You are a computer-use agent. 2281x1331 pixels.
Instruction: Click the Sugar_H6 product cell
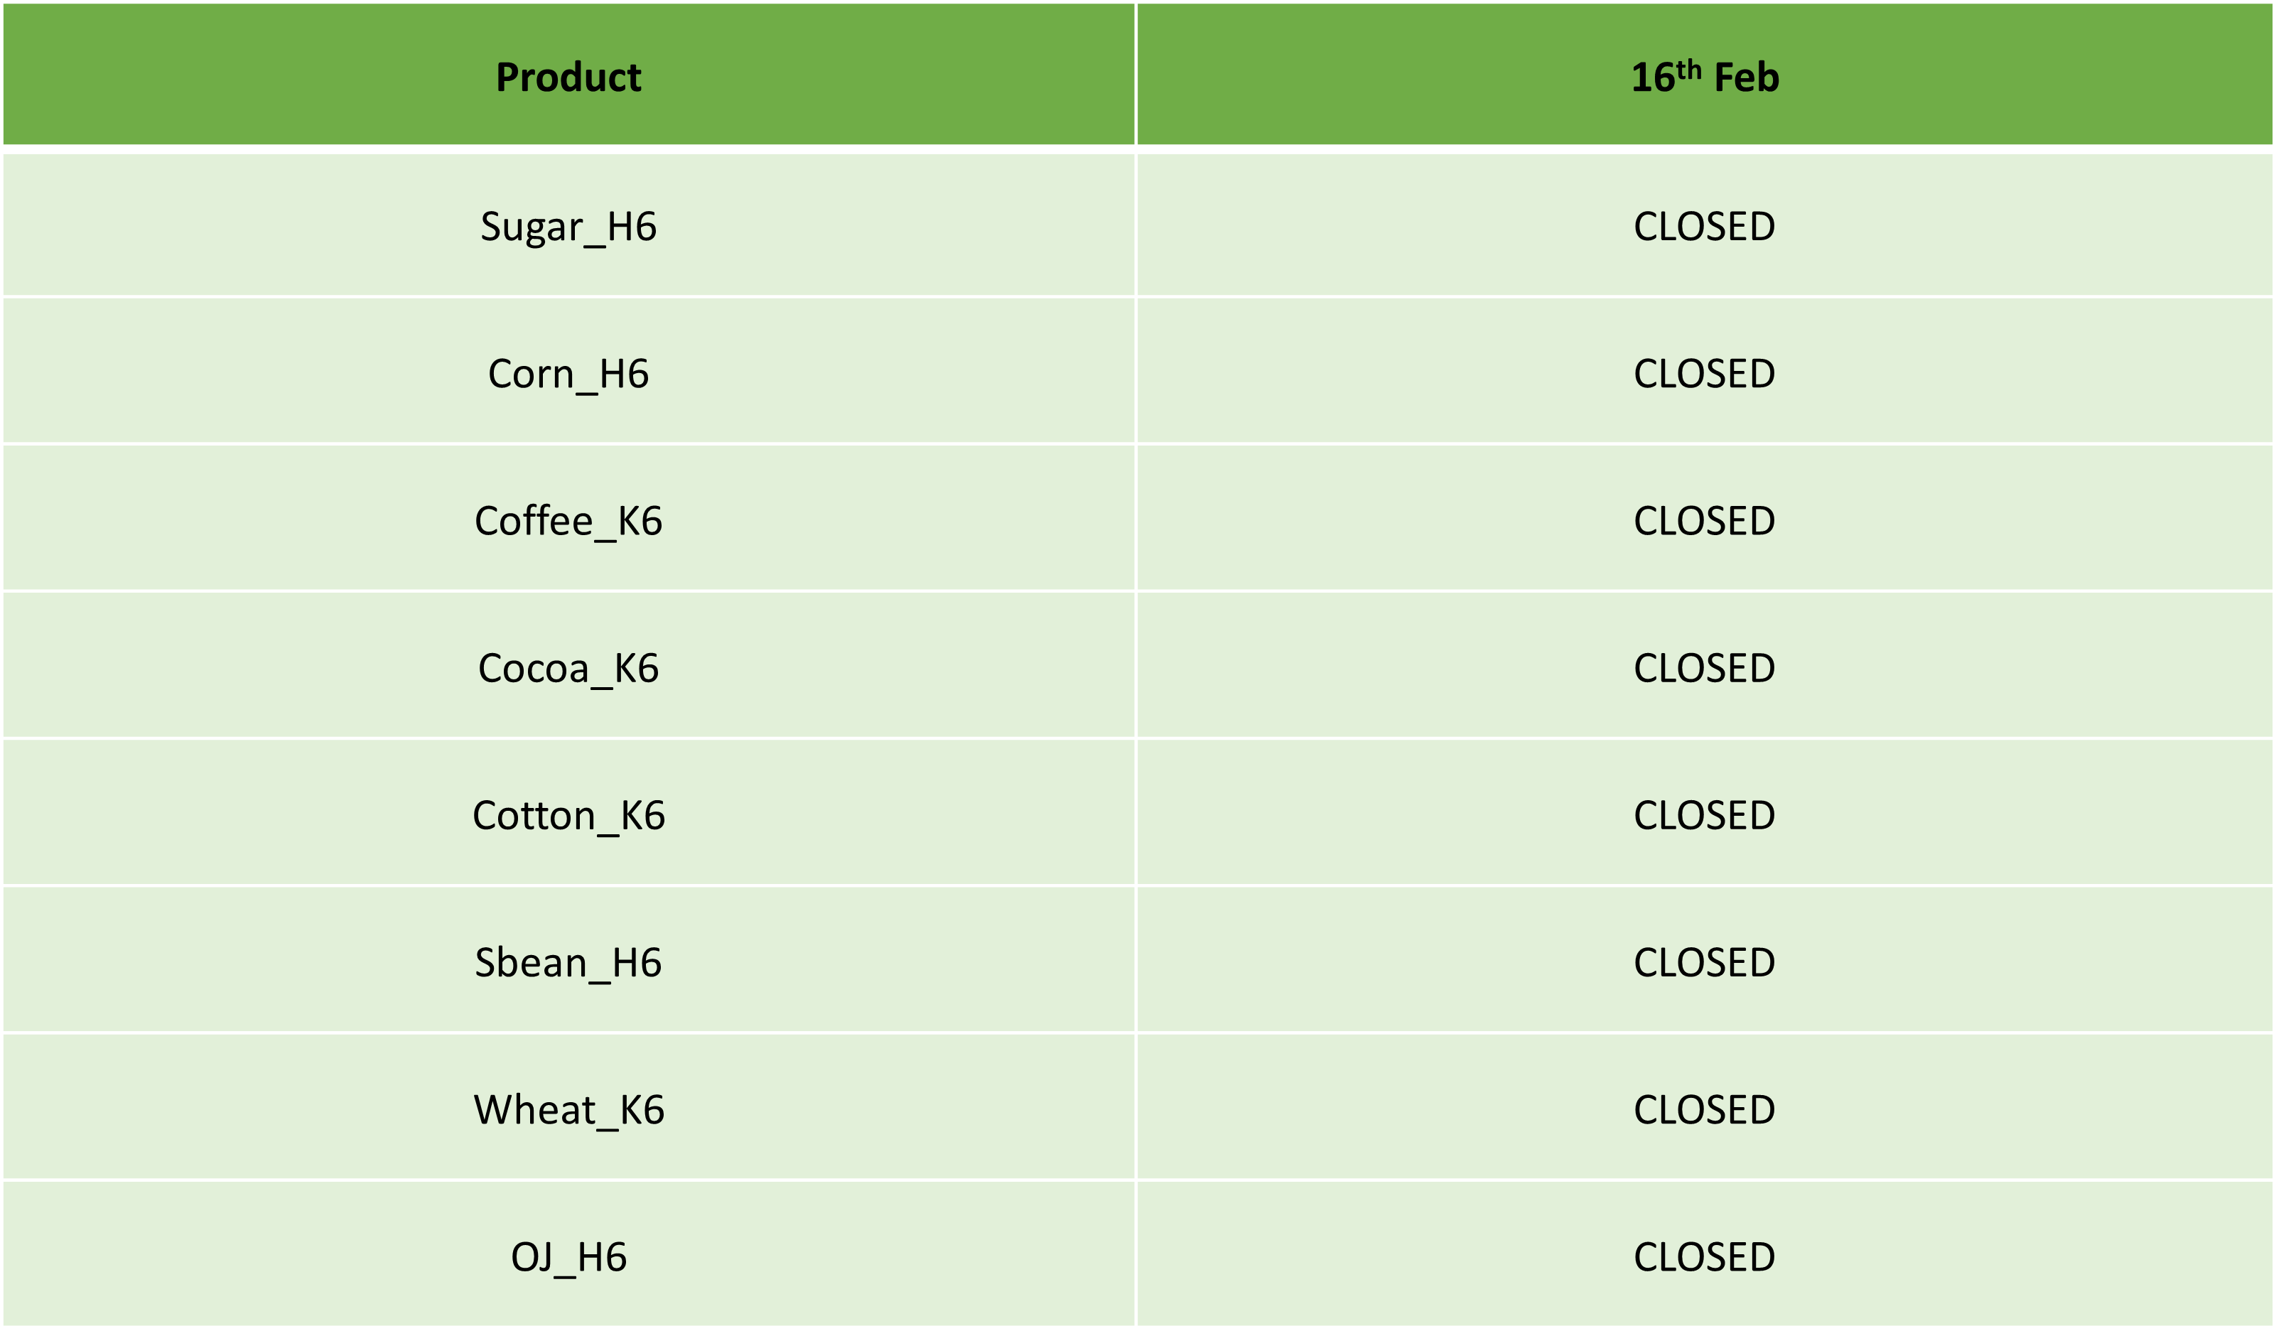[568, 227]
